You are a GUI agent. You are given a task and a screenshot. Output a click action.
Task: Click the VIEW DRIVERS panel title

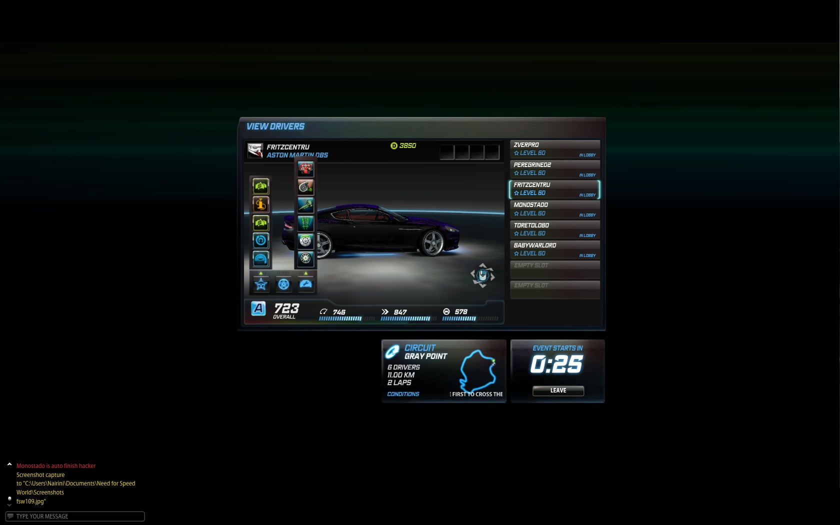tap(275, 126)
